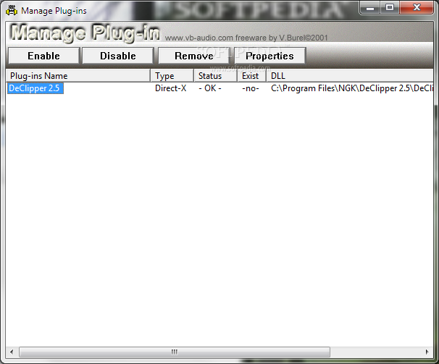Click the '- OK -' status cell

click(x=210, y=88)
